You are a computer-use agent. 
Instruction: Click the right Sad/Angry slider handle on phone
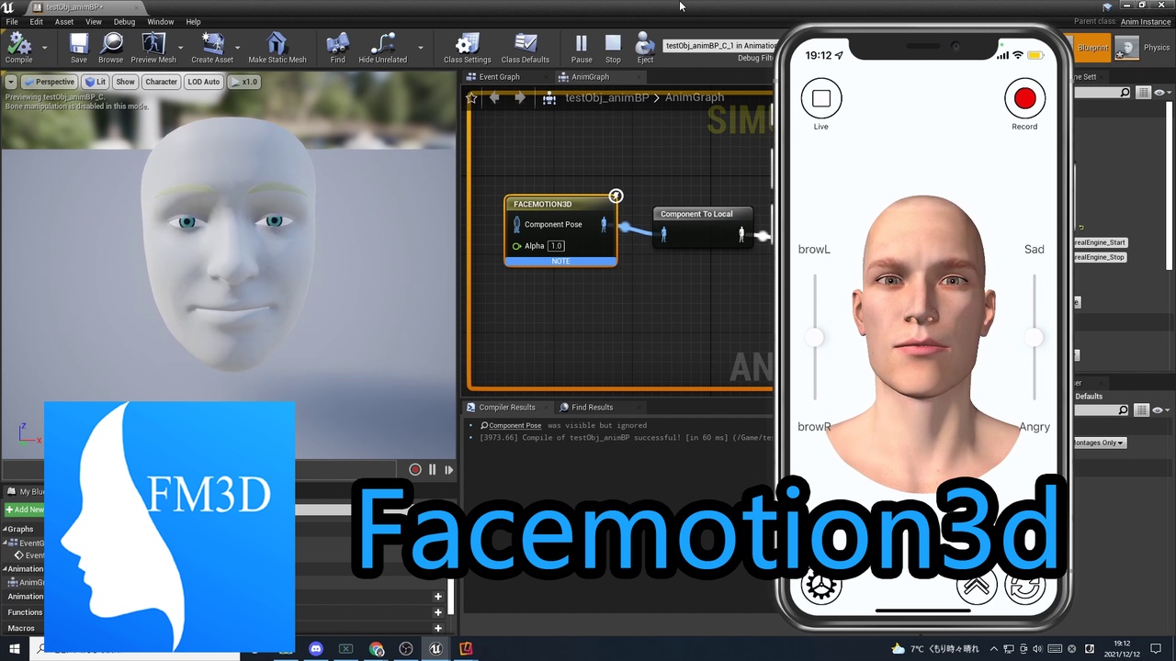pyautogui.click(x=1035, y=338)
